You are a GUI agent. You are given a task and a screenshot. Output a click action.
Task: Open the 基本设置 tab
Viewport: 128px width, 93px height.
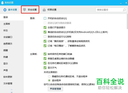tap(10, 10)
